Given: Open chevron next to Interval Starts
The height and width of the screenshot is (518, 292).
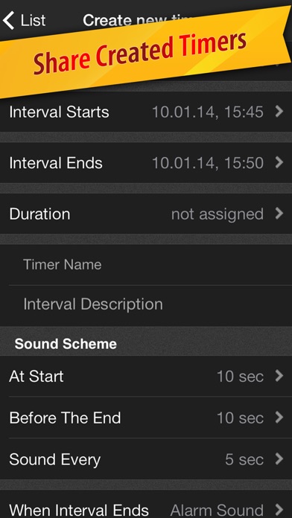Looking at the screenshot, I should pos(279,112).
